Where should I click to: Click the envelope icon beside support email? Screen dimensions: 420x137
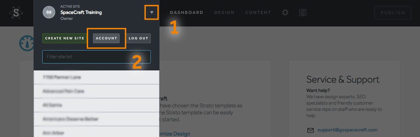pos(311,130)
